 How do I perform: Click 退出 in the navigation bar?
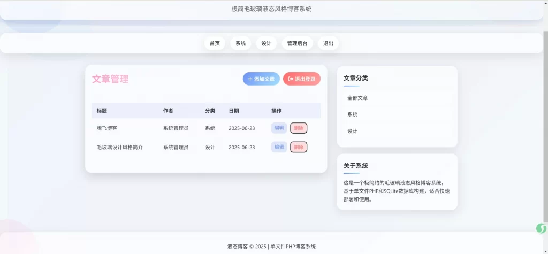[328, 44]
